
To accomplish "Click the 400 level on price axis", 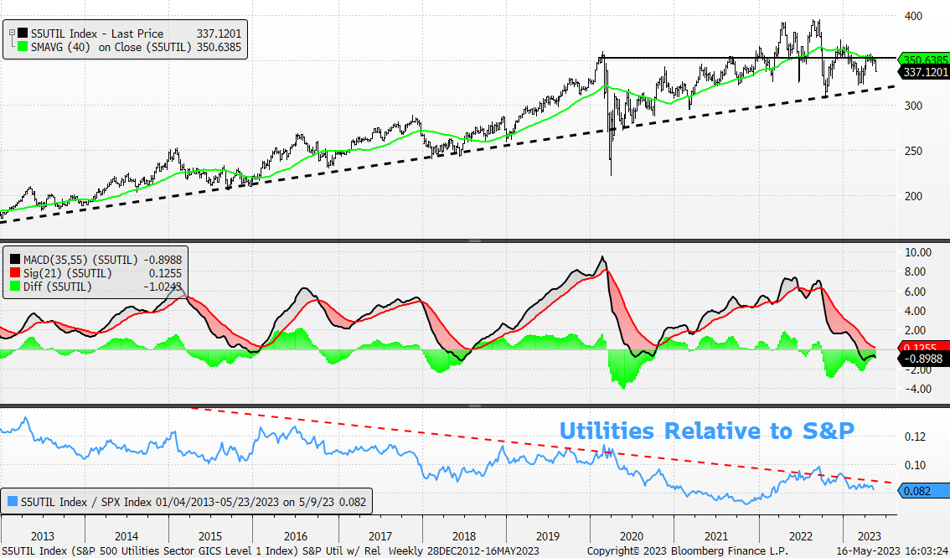I will [912, 17].
